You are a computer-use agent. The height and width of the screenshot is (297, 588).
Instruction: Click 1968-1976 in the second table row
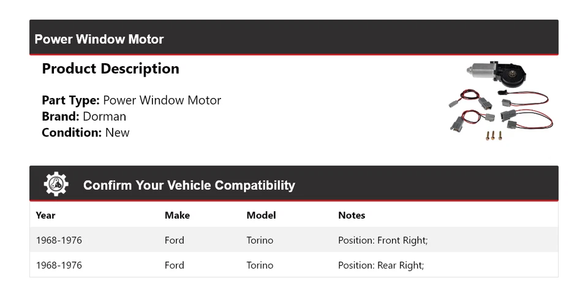[x=59, y=265]
